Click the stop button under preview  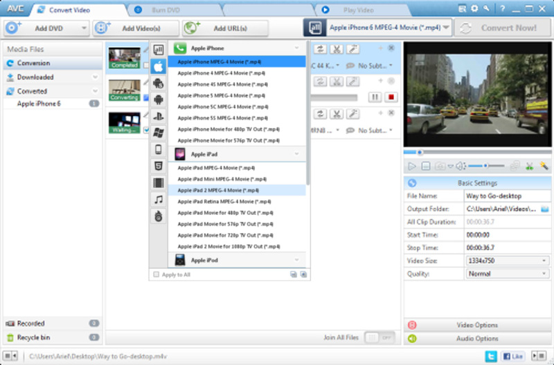(x=426, y=166)
